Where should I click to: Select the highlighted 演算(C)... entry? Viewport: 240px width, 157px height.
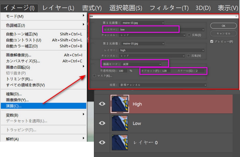point(44,106)
